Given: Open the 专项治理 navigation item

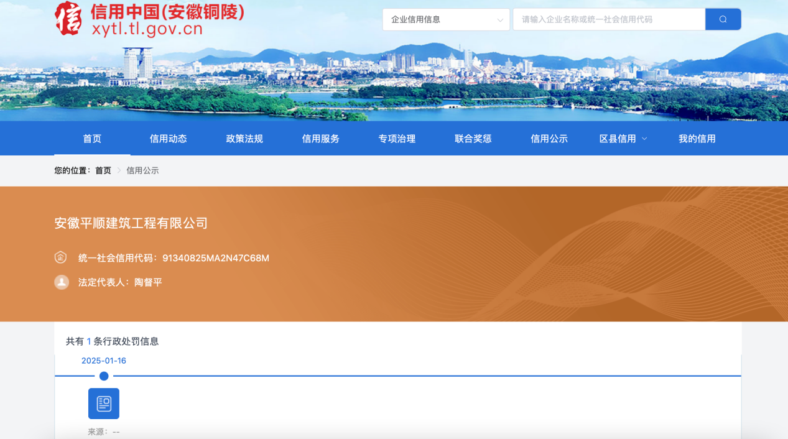Looking at the screenshot, I should coord(397,139).
